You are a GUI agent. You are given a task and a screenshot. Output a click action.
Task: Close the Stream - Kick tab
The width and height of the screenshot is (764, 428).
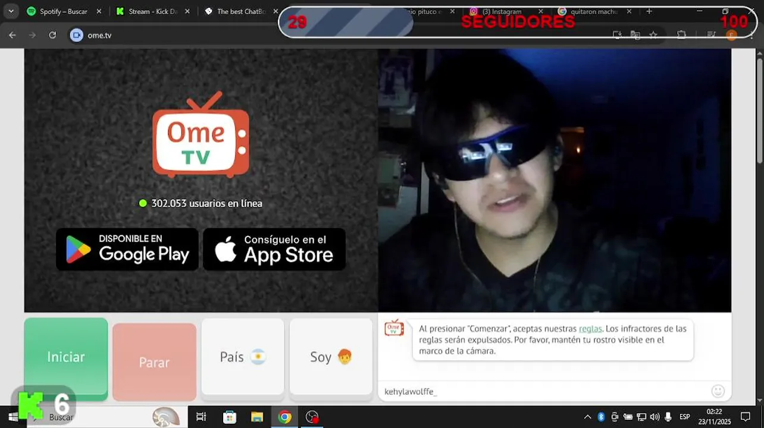click(187, 11)
